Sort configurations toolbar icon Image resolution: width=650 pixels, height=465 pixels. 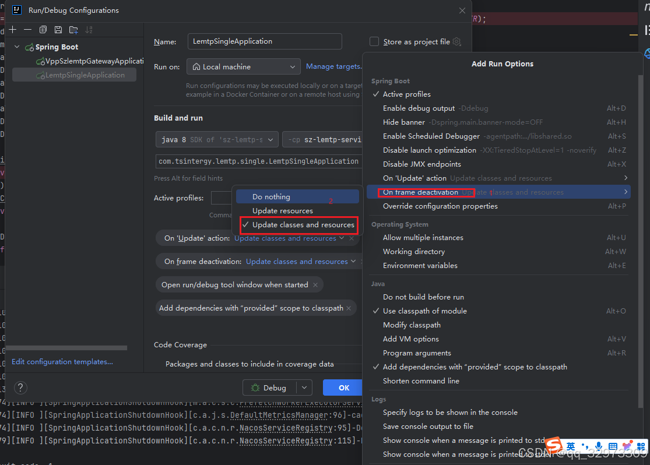[x=89, y=29]
